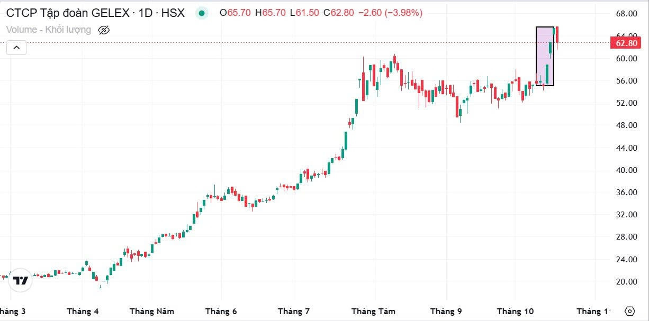This screenshot has width=649, height=321.
Task: Click Tháng 6 on the time axis
Action: pos(221,311)
